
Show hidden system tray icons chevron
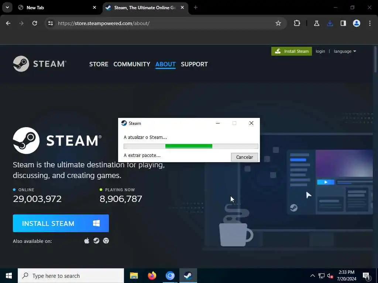point(312,276)
